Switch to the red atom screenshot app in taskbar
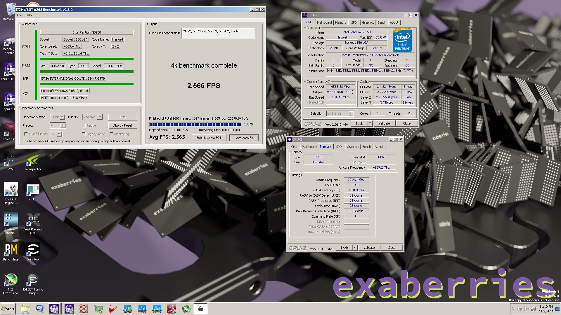Image resolution: width=561 pixels, height=315 pixels. [84, 309]
